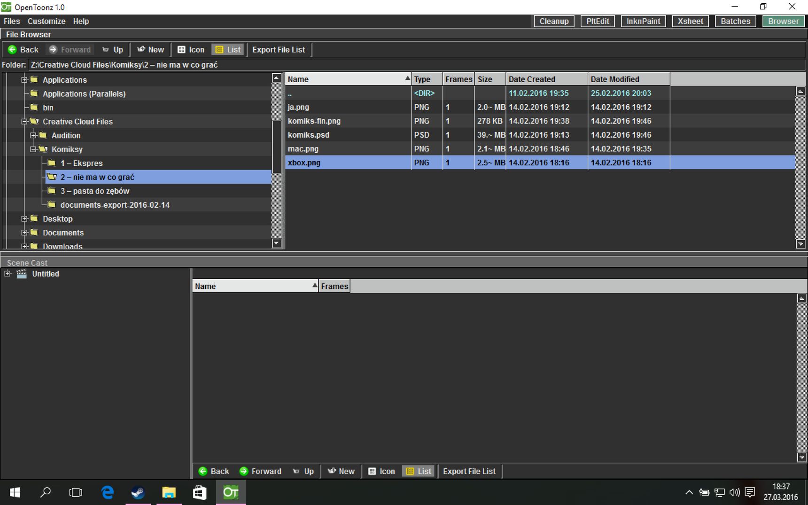Switch Scene Cast to List view
Image resolution: width=808 pixels, height=505 pixels.
point(419,471)
